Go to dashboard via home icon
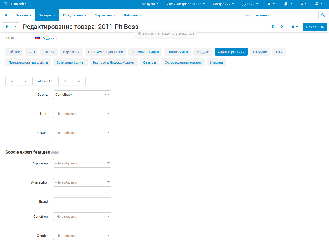The height and width of the screenshot is (244, 329). (6, 15)
